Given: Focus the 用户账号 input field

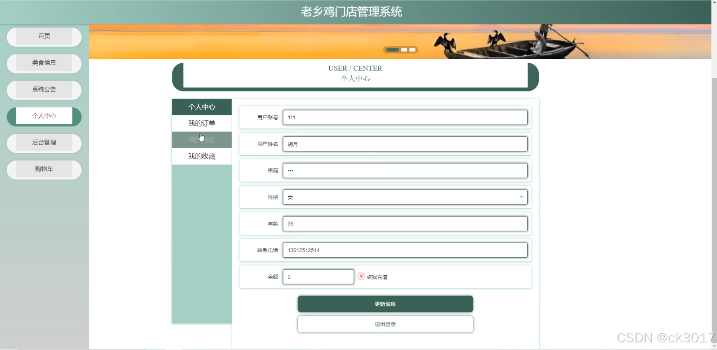Looking at the screenshot, I should [405, 117].
